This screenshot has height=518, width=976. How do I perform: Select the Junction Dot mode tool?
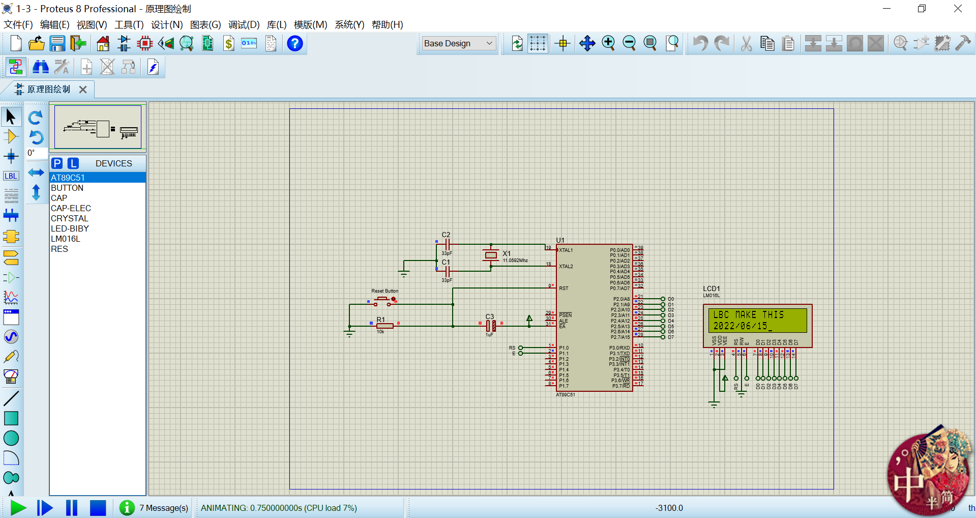[11, 156]
